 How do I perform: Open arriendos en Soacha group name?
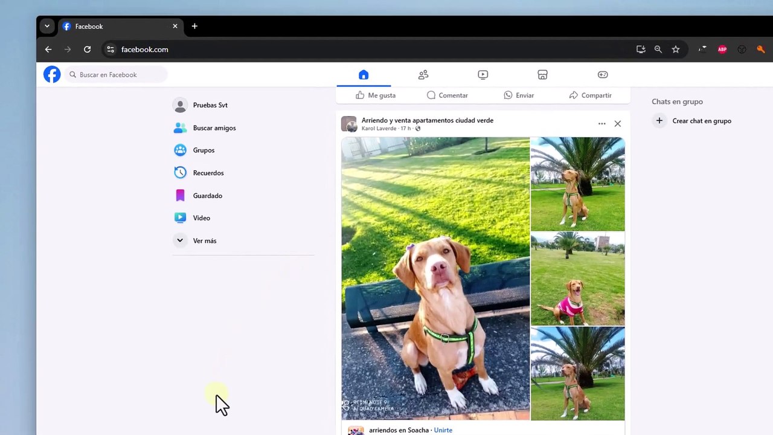[399, 430]
